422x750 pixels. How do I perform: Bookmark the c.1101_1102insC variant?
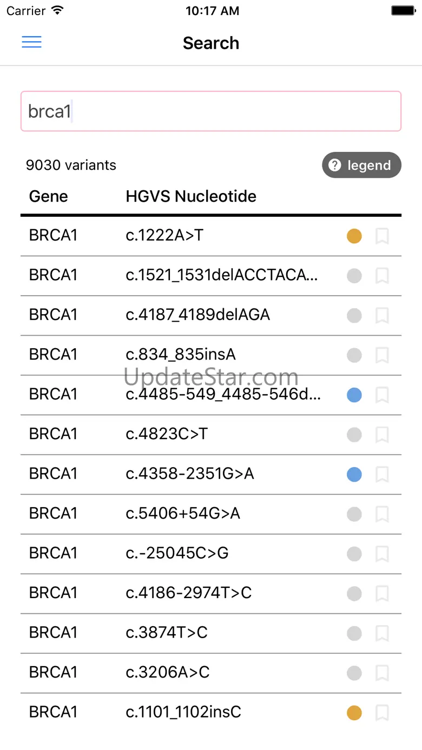point(382,713)
